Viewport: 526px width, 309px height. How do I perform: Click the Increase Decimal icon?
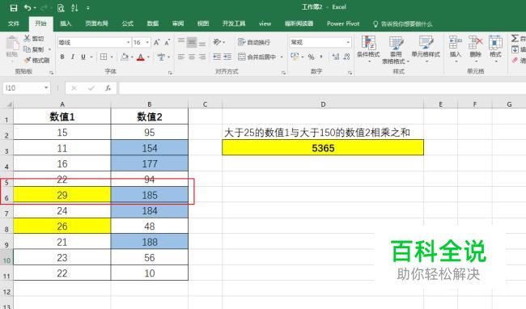[336, 57]
